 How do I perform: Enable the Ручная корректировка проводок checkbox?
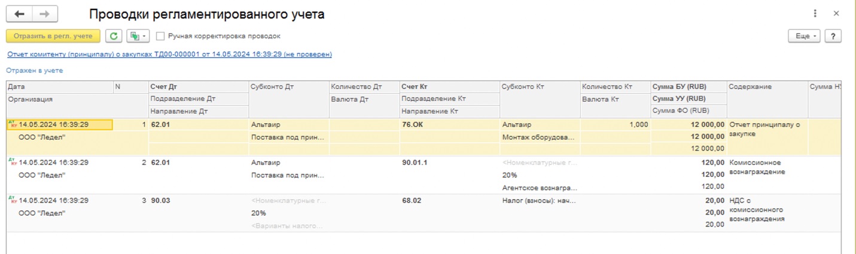160,36
